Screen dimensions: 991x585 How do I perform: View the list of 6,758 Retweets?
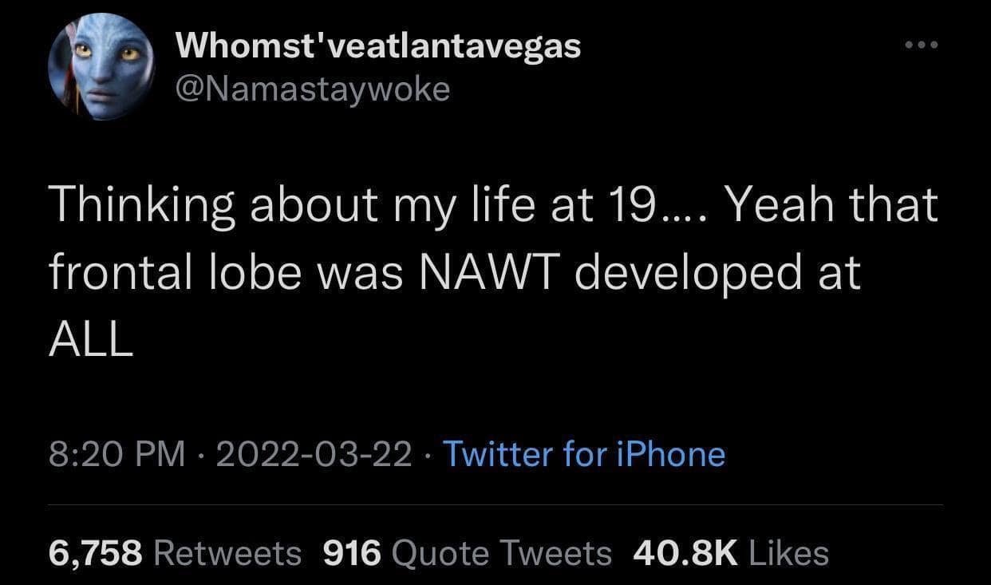[175, 552]
